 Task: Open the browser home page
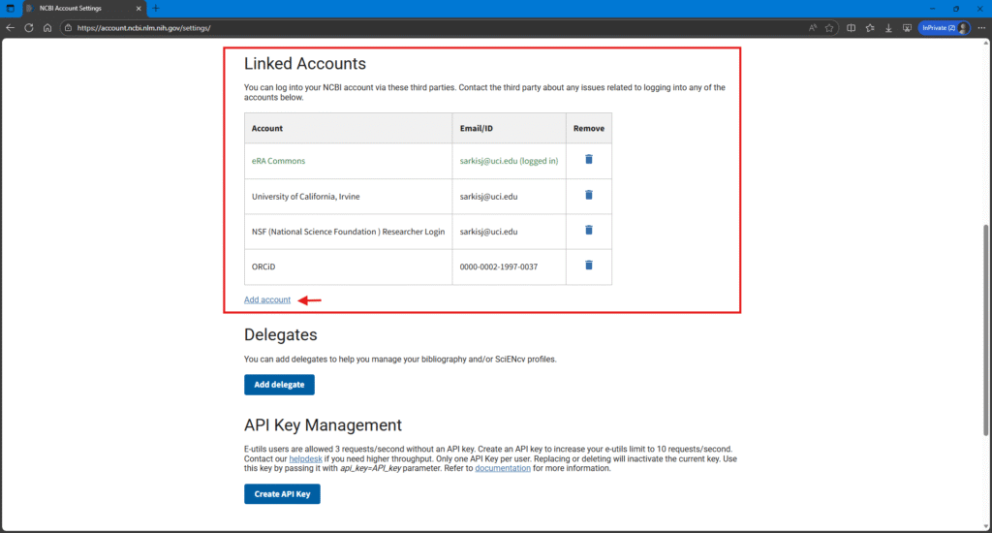(x=47, y=28)
